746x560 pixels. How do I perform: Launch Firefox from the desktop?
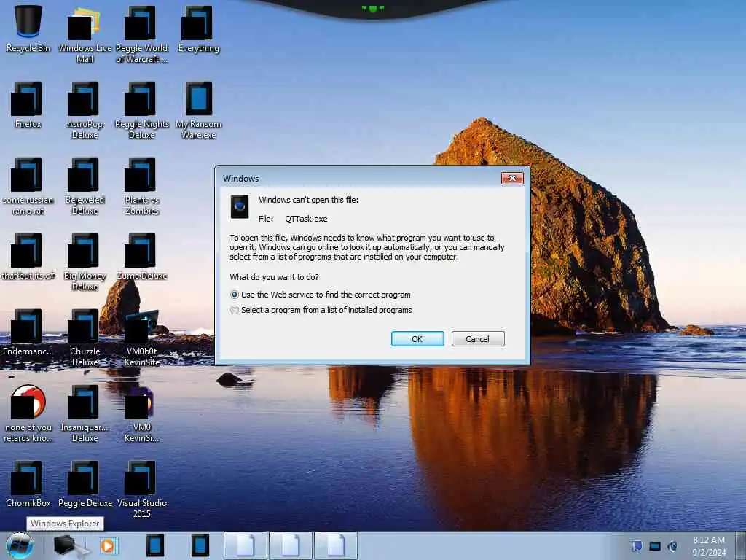tap(28, 105)
